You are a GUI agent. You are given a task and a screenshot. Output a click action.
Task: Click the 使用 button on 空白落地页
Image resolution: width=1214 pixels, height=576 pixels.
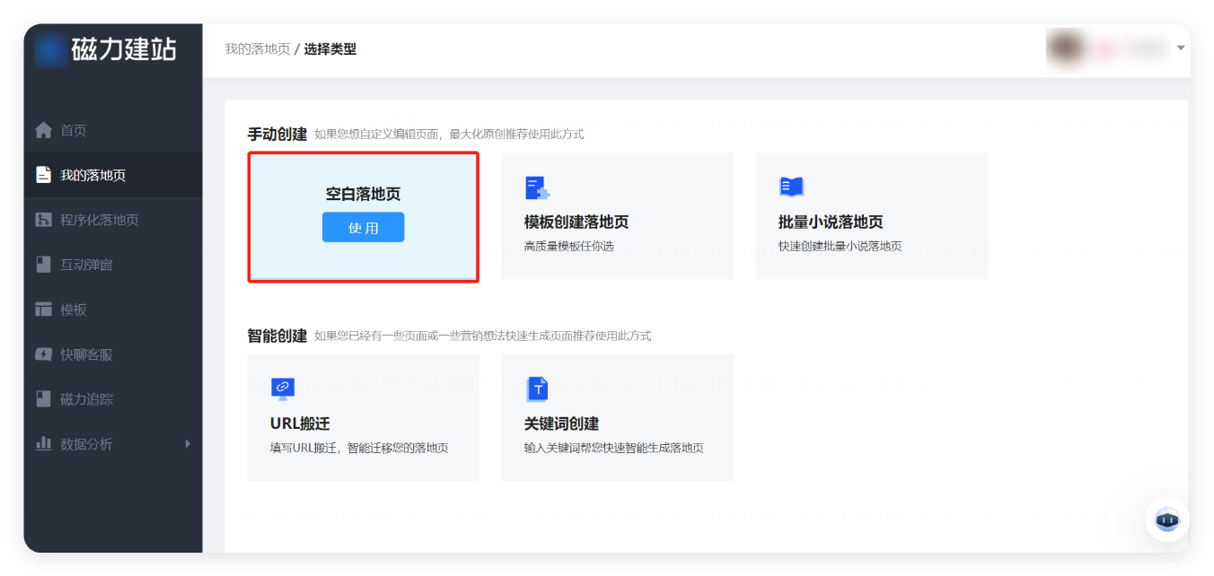(363, 227)
